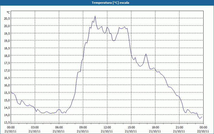Click the temperature peak above 20,5
Screen dimensions: 214x134
(x=95, y=16)
